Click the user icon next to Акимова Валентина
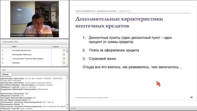The height and width of the screenshot is (111, 197). (x=64, y=51)
